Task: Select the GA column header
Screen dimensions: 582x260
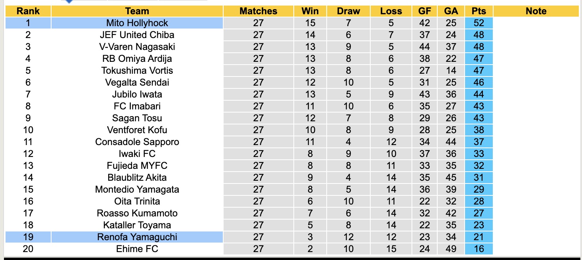Action: (451, 11)
